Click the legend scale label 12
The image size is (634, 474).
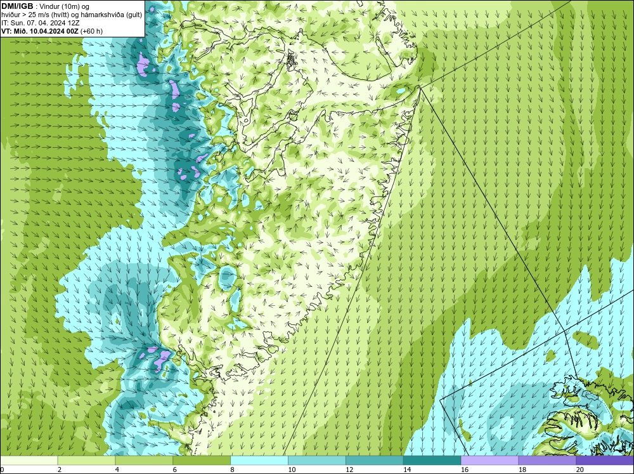(349, 470)
